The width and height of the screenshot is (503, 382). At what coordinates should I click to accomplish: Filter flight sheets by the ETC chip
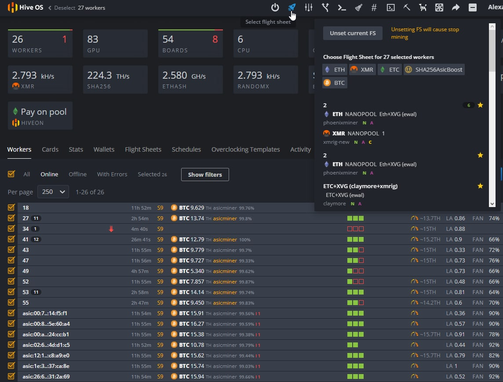coord(390,69)
